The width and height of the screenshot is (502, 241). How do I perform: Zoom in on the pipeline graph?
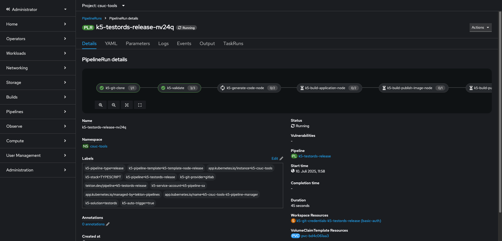tap(101, 105)
